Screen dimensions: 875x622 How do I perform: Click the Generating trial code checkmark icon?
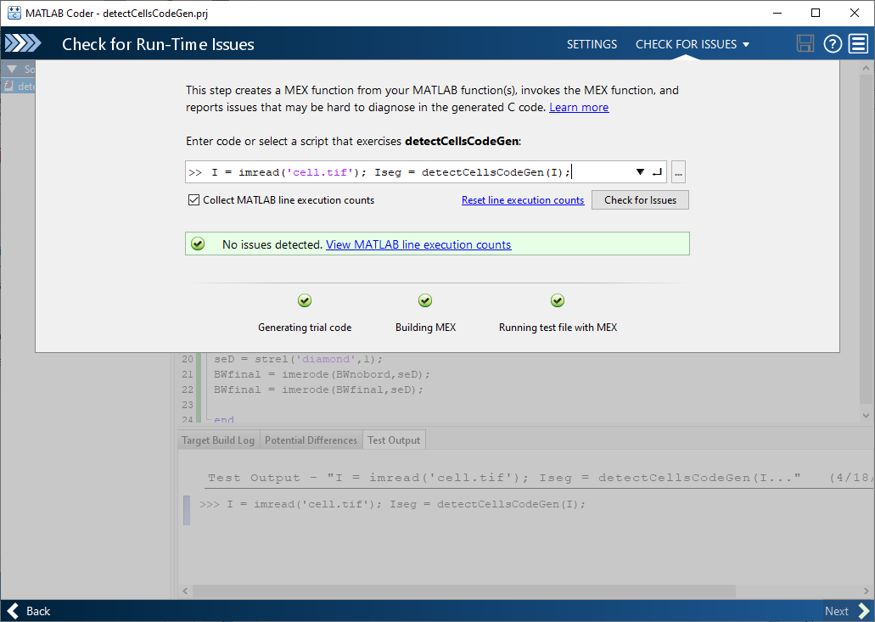point(305,300)
